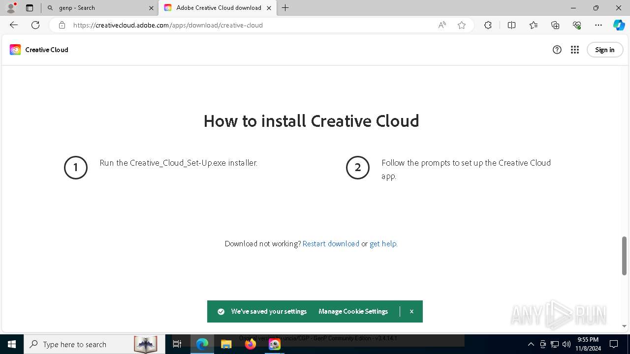Refresh the current page
Image resolution: width=630 pixels, height=354 pixels.
pyautogui.click(x=35, y=25)
